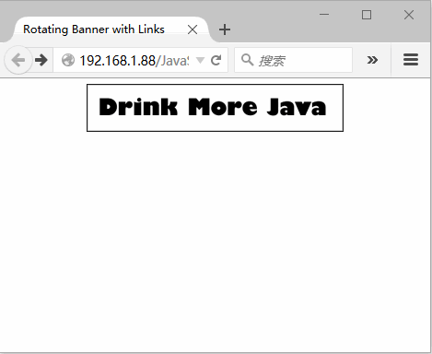Image resolution: width=432 pixels, height=354 pixels.
Task: Close the Rotating Banner with Links tab
Action: (193, 29)
